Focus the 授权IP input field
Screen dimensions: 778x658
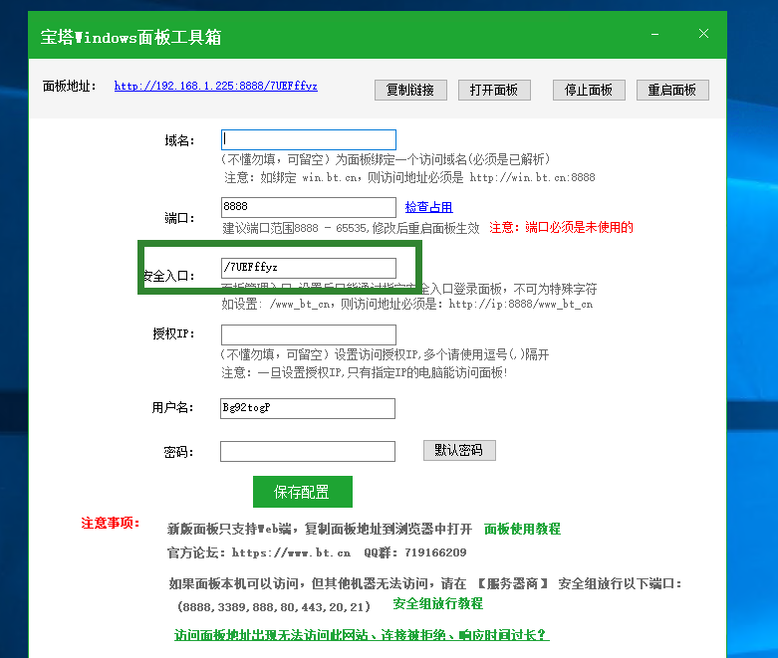(309, 334)
